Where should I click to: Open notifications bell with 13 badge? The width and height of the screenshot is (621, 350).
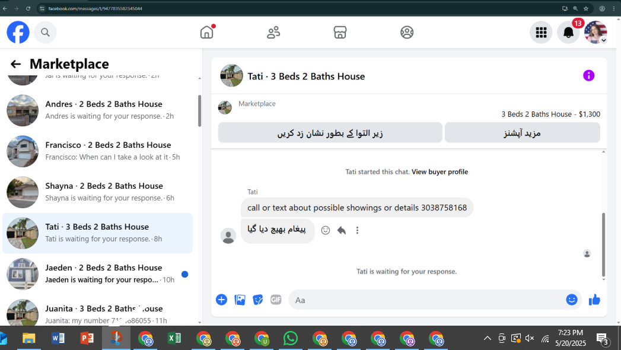click(568, 33)
